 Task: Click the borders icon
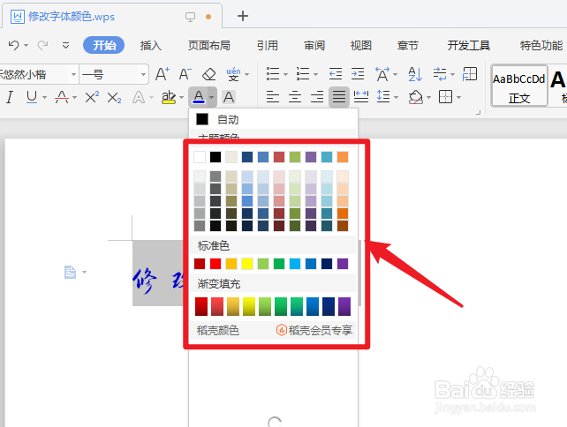click(x=445, y=97)
